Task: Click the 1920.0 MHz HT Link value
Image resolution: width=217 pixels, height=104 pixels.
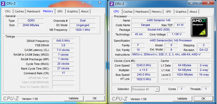Action: 144,79
